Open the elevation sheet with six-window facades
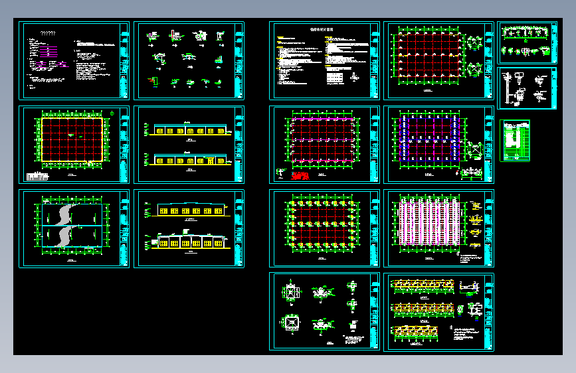The image size is (576, 373). [189, 228]
